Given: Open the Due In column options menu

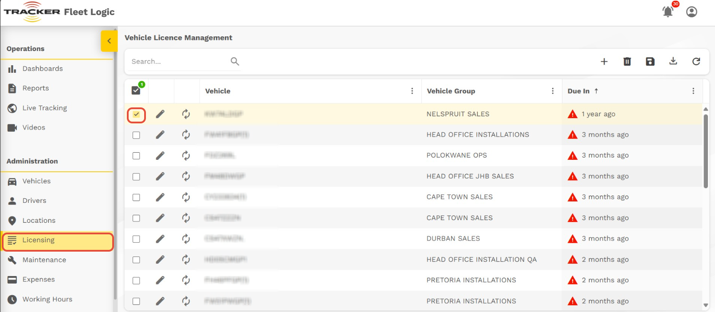Looking at the screenshot, I should (693, 91).
